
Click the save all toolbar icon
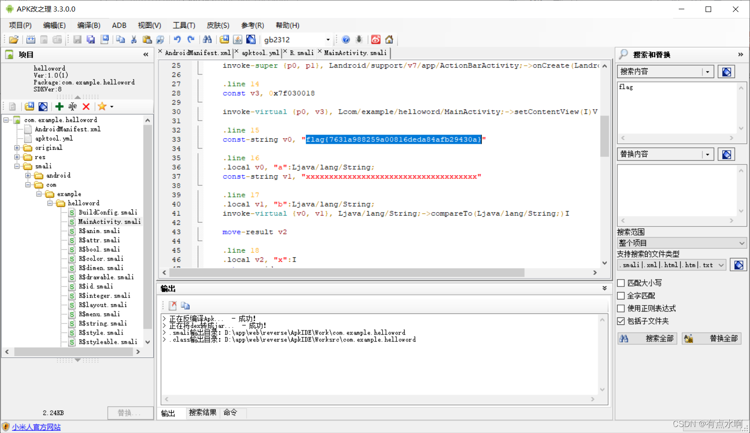(x=91, y=40)
